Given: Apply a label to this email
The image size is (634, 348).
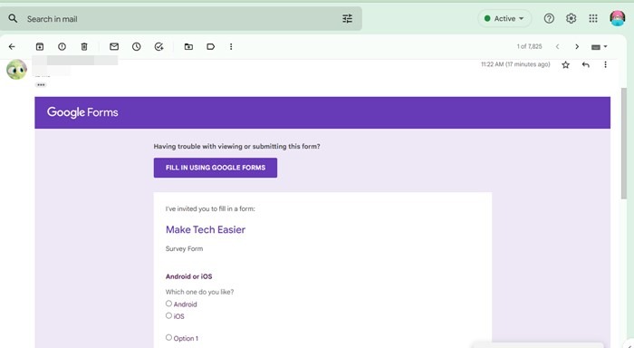Looking at the screenshot, I should pos(211,46).
